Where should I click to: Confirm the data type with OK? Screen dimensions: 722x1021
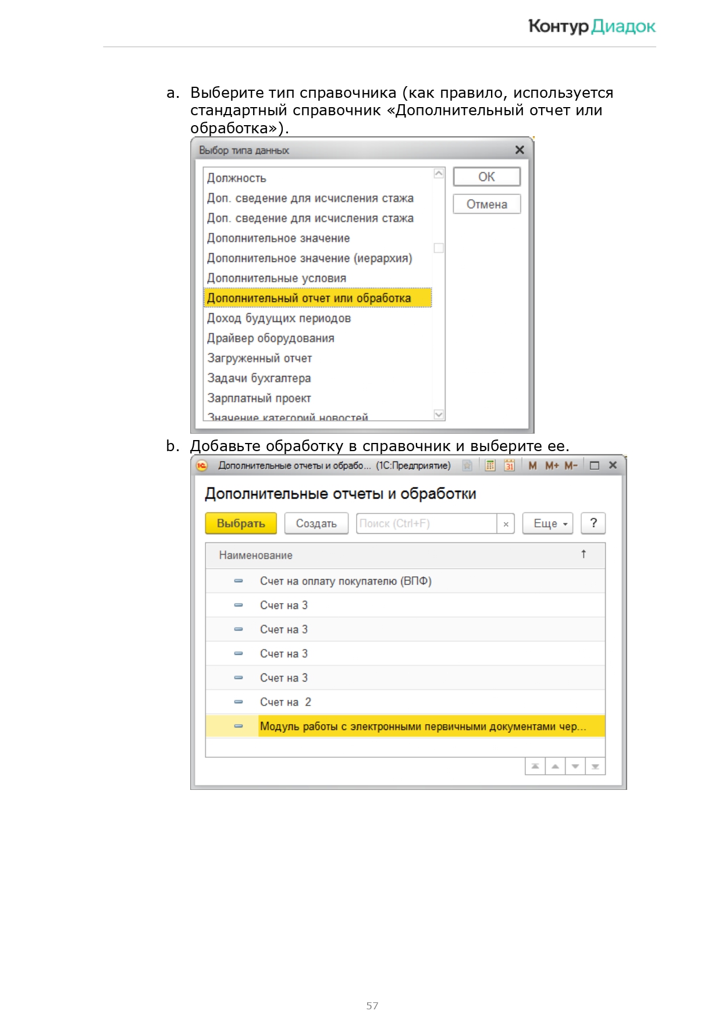tap(486, 177)
